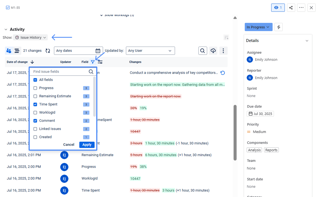Trigger quick actions with the lightning bolt
Viewport: 317px width, 197px height.
tap(278, 27)
